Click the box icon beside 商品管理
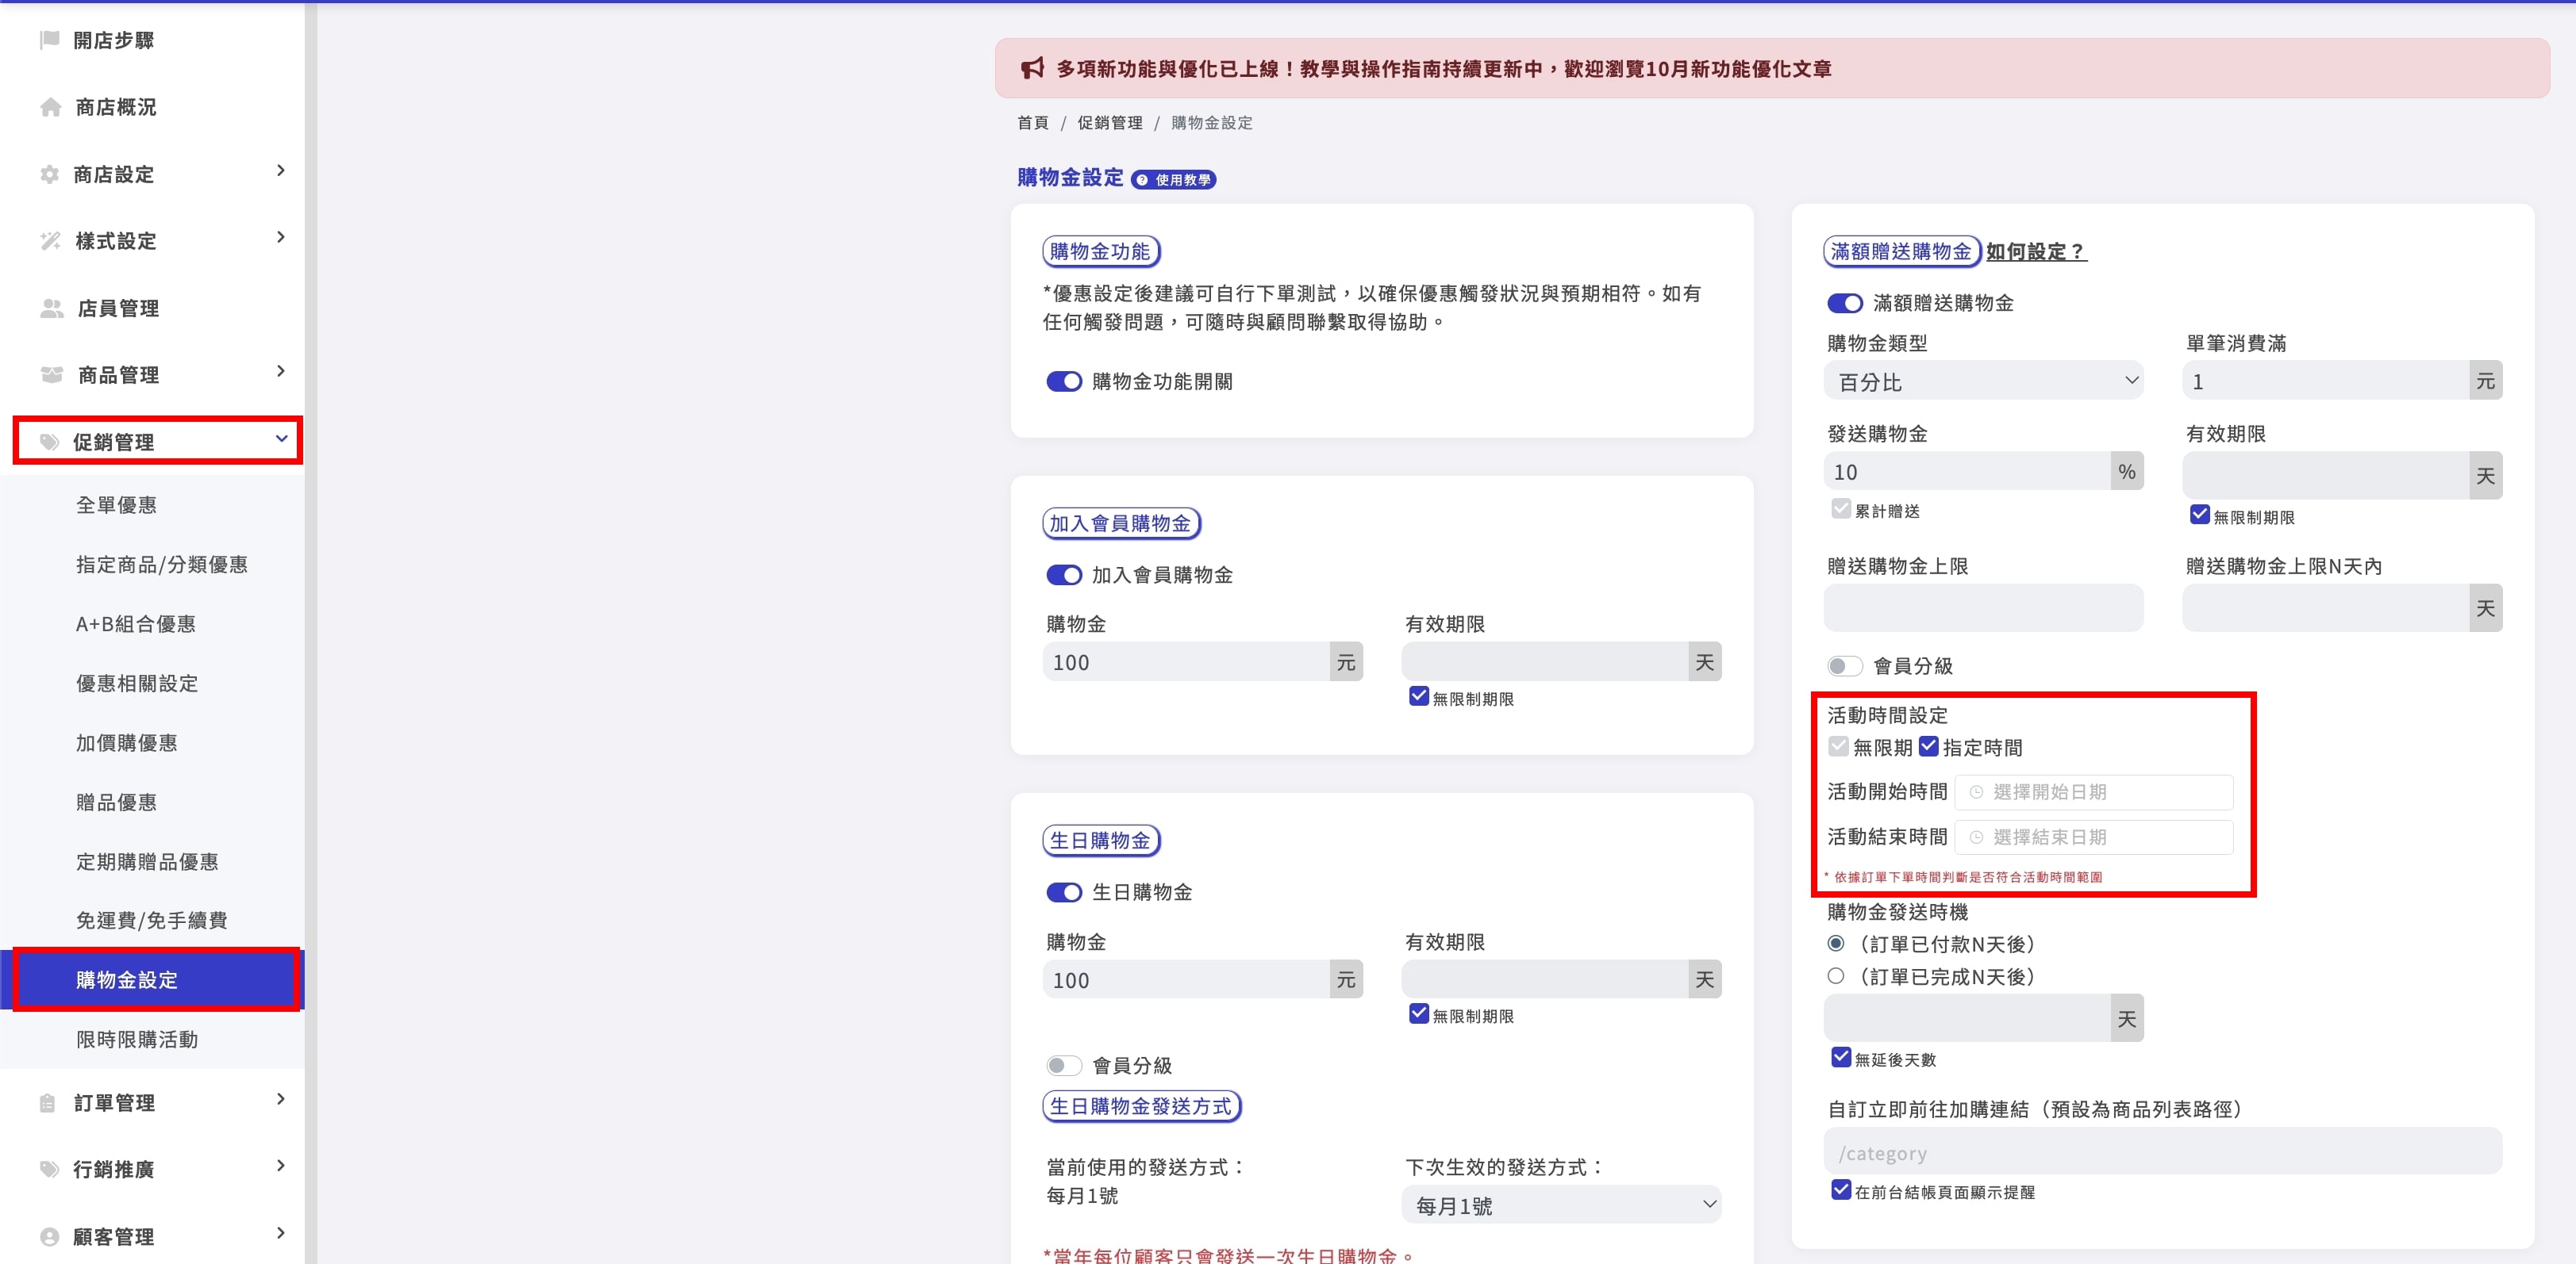Image resolution: width=2576 pixels, height=1264 pixels. tap(51, 375)
